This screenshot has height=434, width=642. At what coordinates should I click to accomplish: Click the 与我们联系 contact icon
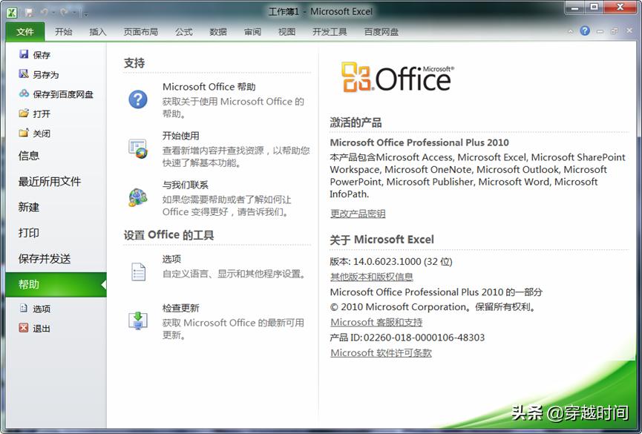[x=138, y=196]
